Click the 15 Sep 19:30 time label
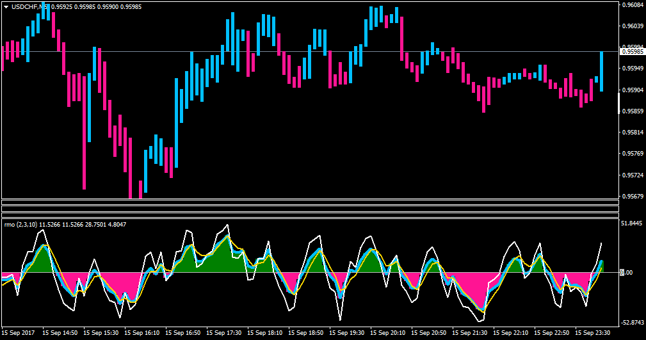Image resolution: width=646 pixels, height=340 pixels. point(347,332)
